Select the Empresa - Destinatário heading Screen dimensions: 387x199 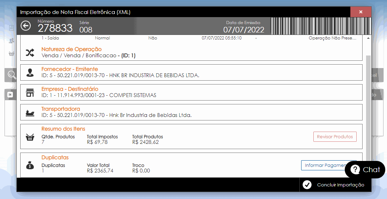click(70, 89)
